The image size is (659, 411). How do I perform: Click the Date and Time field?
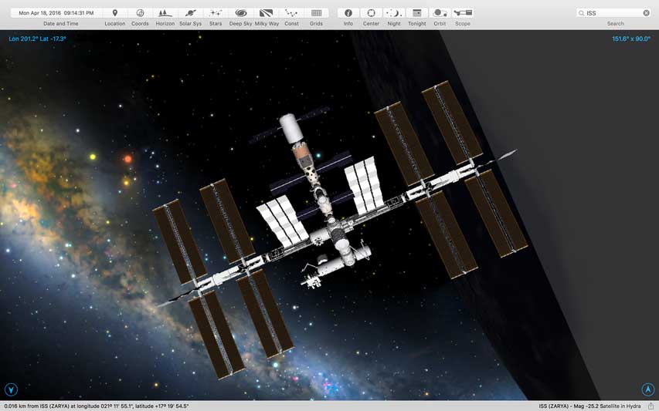point(56,13)
